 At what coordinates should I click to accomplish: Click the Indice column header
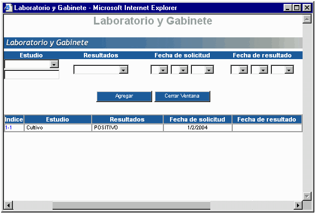tap(14, 119)
